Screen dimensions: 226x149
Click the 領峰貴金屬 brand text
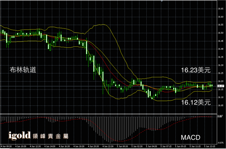point(50,136)
